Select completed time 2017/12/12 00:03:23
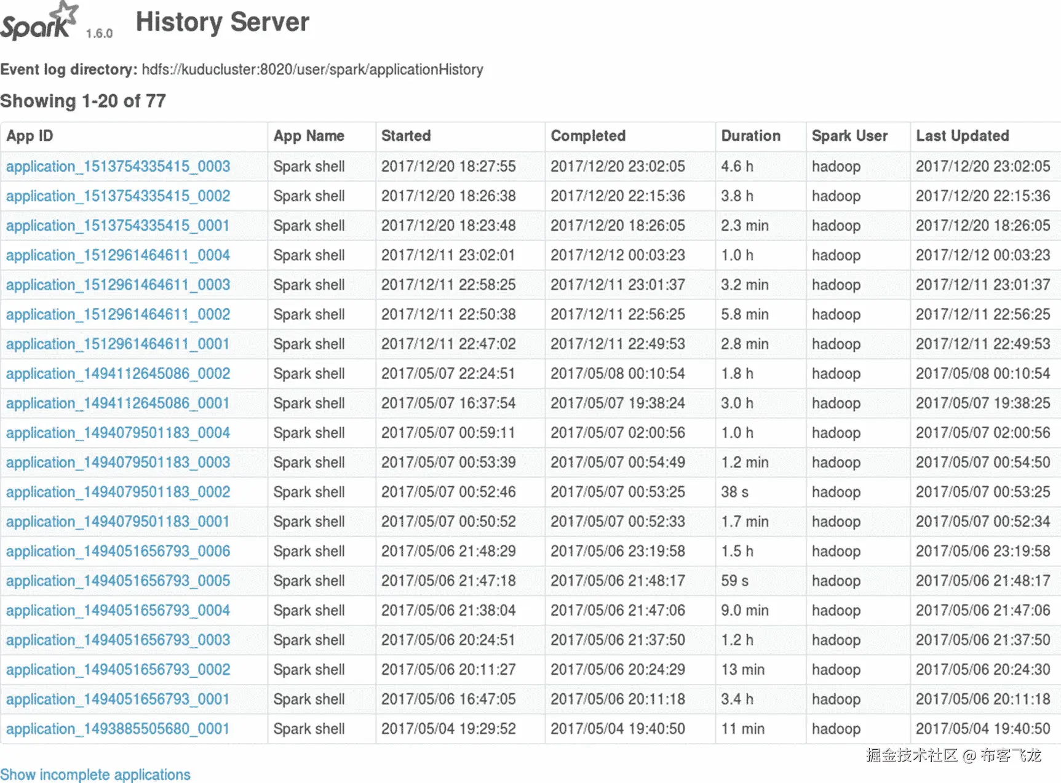1061x783 pixels. 618,255
